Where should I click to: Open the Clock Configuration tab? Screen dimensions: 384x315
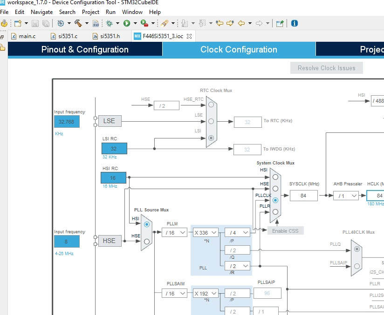tap(239, 50)
